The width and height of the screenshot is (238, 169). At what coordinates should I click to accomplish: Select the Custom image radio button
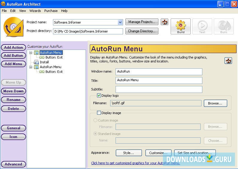[95, 120]
